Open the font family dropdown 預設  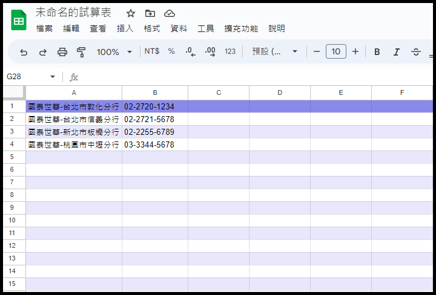275,51
